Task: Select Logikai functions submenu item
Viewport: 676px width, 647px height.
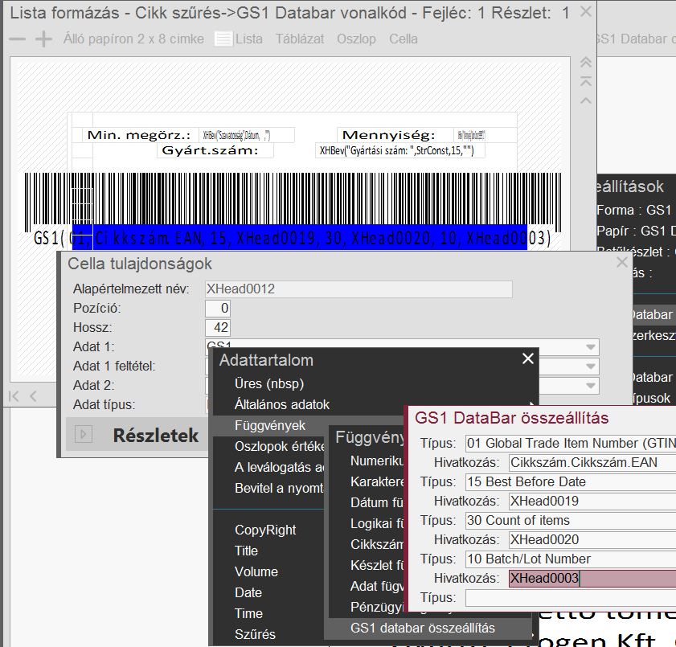Action: [x=377, y=524]
